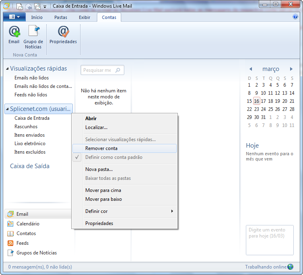Choose Nova pasta... in the context menu
This screenshot has height=275, width=303.
(124, 169)
